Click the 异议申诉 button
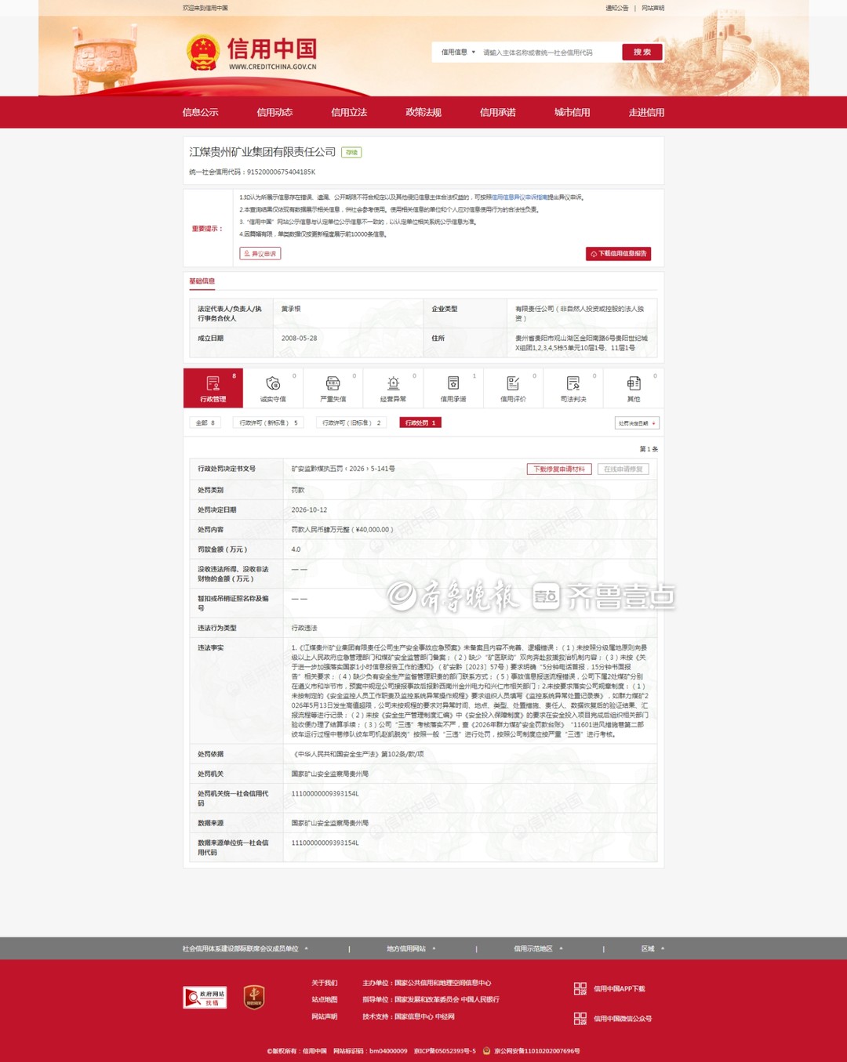847x1062 pixels. (x=260, y=254)
